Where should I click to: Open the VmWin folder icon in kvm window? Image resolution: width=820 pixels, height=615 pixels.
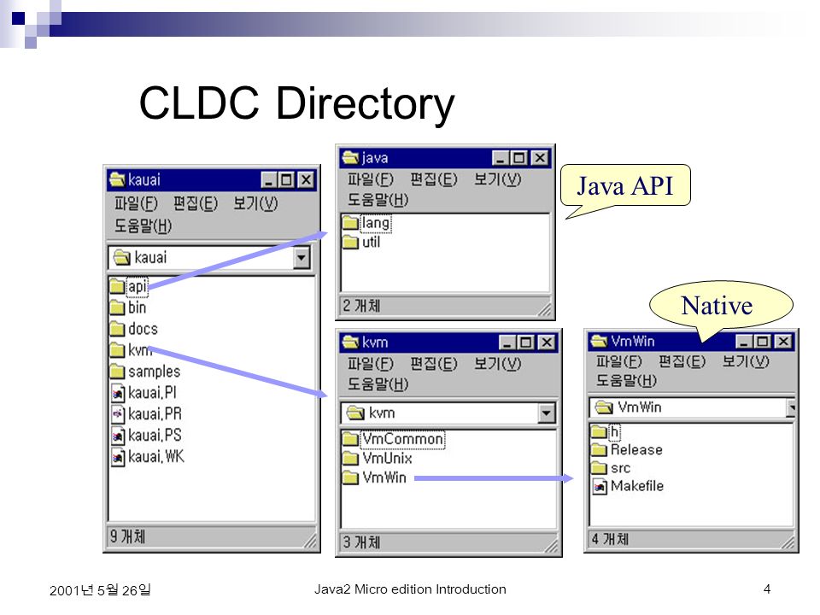[x=350, y=477]
